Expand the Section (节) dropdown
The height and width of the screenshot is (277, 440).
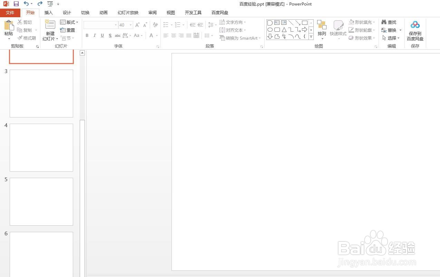[x=67, y=38]
